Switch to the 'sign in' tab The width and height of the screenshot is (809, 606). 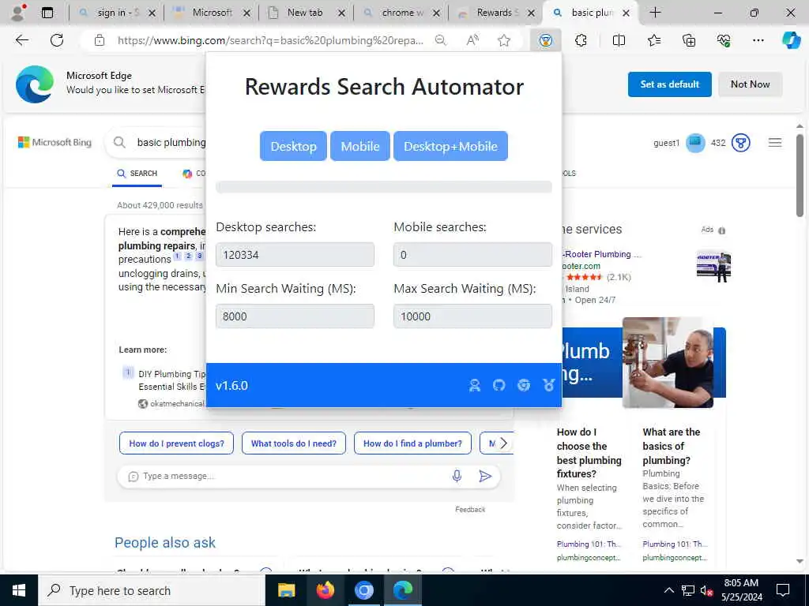(117, 13)
